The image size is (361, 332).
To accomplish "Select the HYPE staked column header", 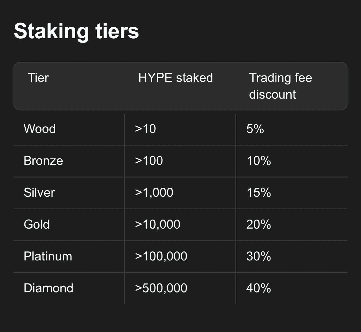I will click(x=175, y=78).
